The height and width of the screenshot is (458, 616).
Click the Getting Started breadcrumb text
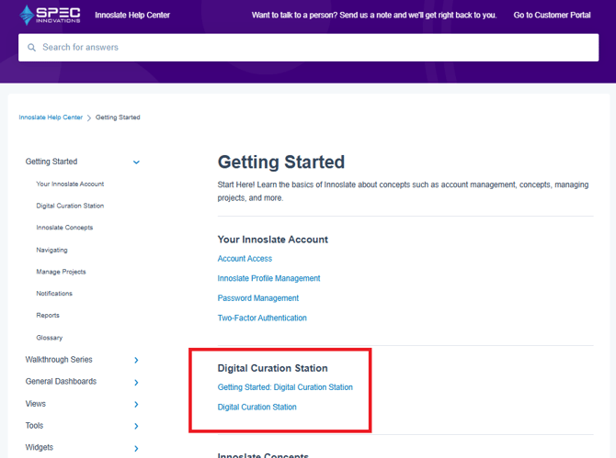(118, 117)
